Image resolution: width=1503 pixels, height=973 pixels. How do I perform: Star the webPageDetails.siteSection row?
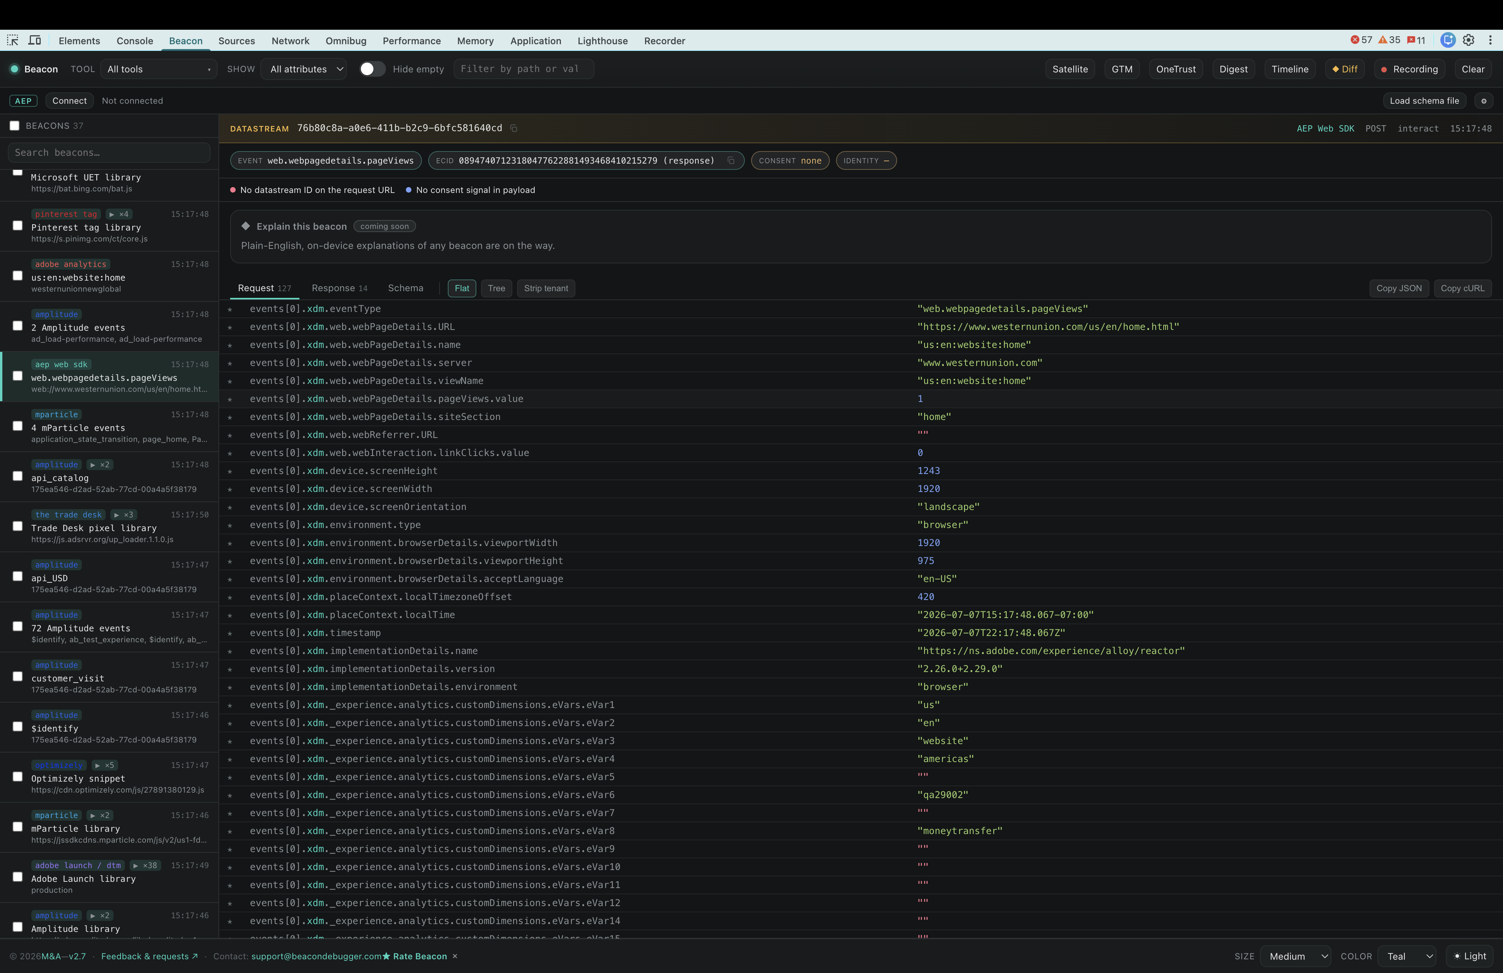pyautogui.click(x=231, y=417)
